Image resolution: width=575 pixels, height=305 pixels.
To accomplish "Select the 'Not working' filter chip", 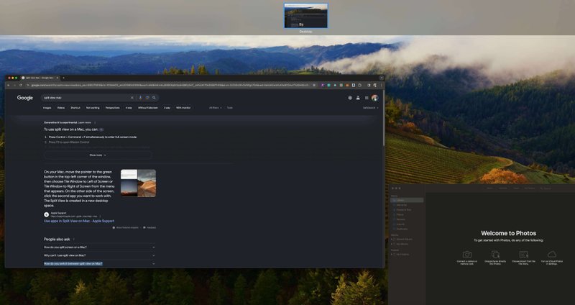I will 93,108.
